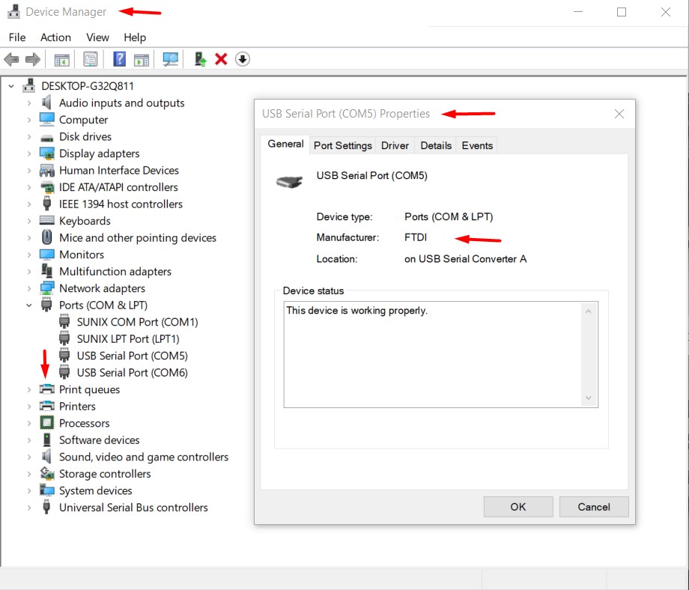689x590 pixels.
Task: Collapse the Ports (COM & LPT) node
Action: [29, 305]
